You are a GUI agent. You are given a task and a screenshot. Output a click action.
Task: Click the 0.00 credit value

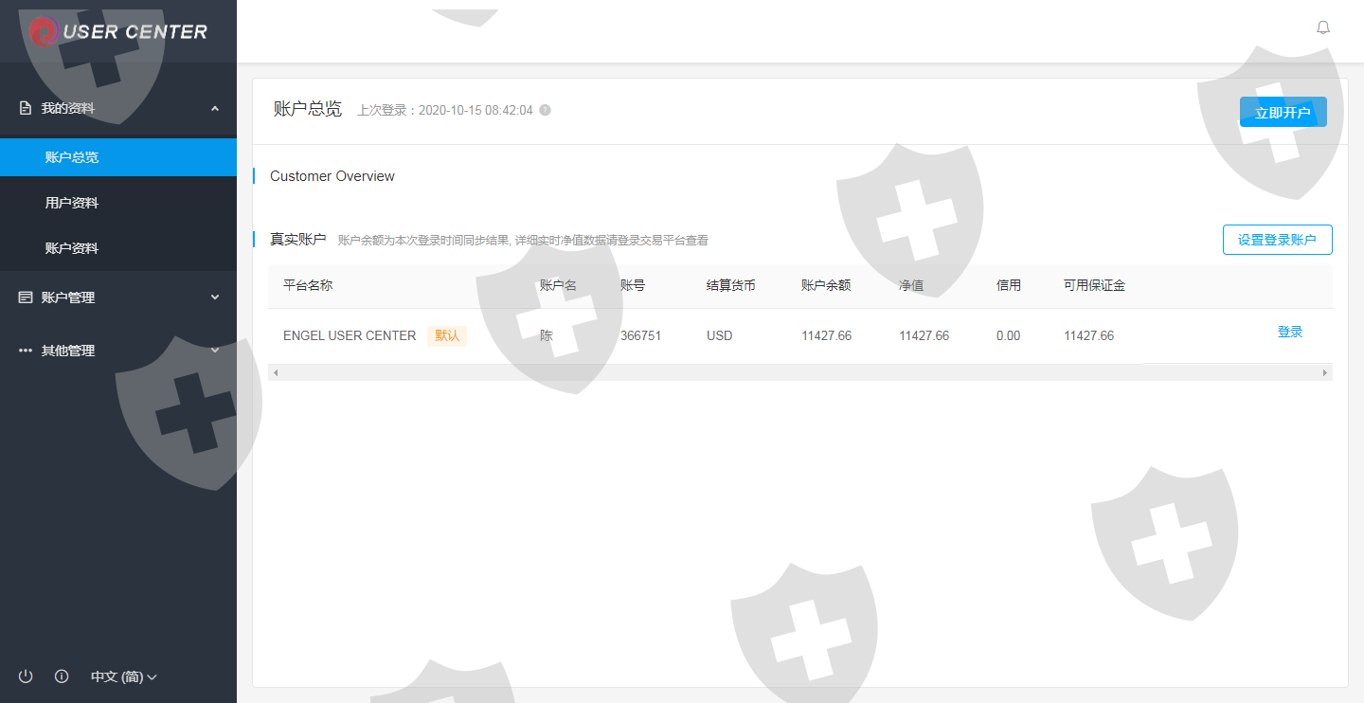click(1009, 335)
